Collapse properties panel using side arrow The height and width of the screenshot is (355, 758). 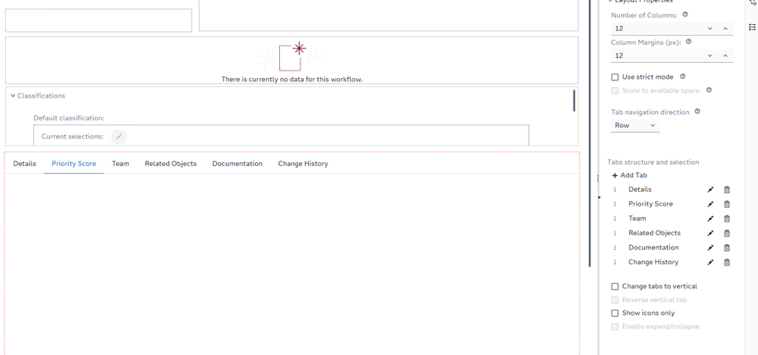pyautogui.click(x=599, y=197)
